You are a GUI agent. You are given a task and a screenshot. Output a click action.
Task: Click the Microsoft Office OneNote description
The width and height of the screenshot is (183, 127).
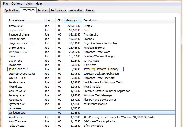coord(99,78)
